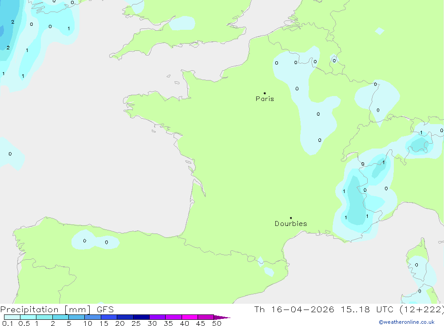Click the legend label '20'
The image size is (444, 326).
click(120, 323)
